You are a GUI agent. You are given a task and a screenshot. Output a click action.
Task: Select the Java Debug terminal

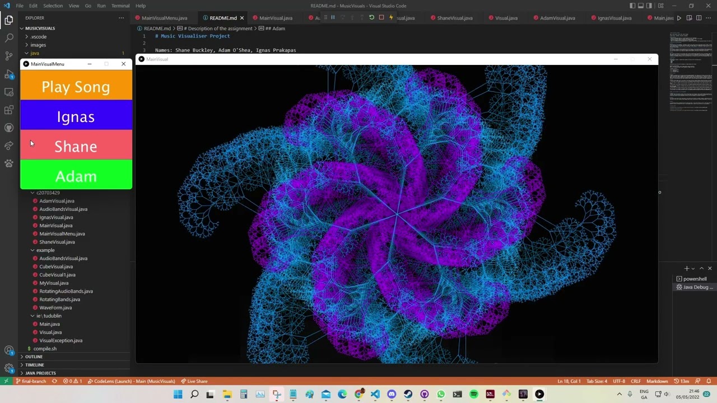pos(693,287)
